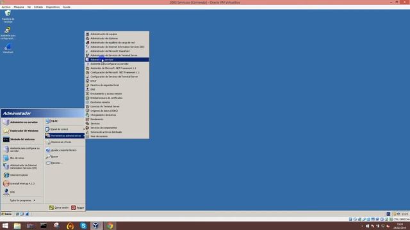Open Símbolo del sistema
The width and height of the screenshot is (410, 230).
coord(22,139)
